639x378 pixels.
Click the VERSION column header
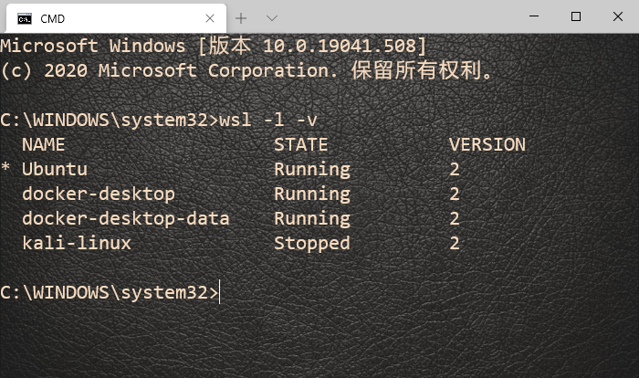[487, 145]
